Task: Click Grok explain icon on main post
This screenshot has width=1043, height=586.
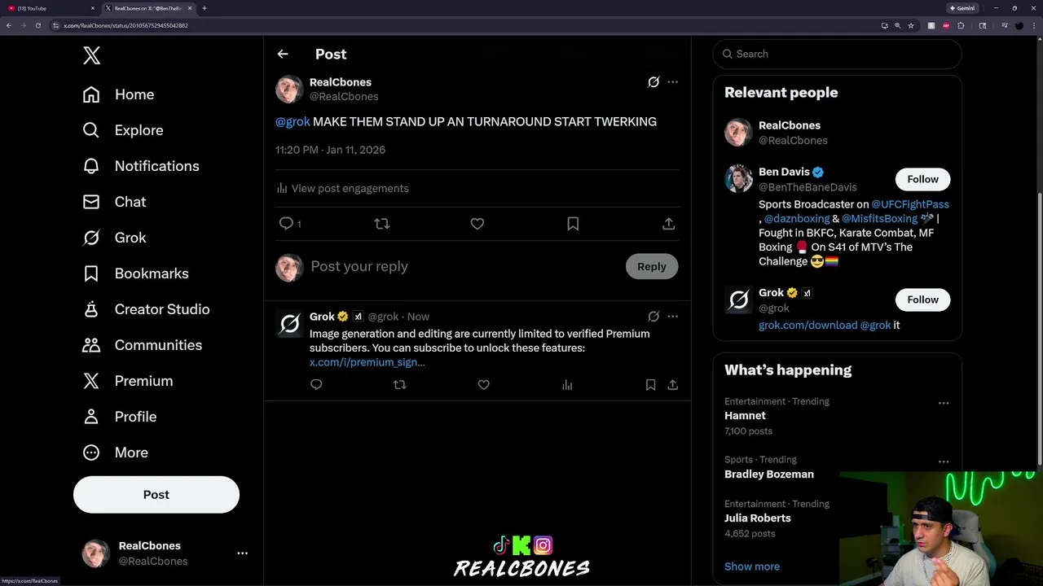Action: (x=654, y=82)
